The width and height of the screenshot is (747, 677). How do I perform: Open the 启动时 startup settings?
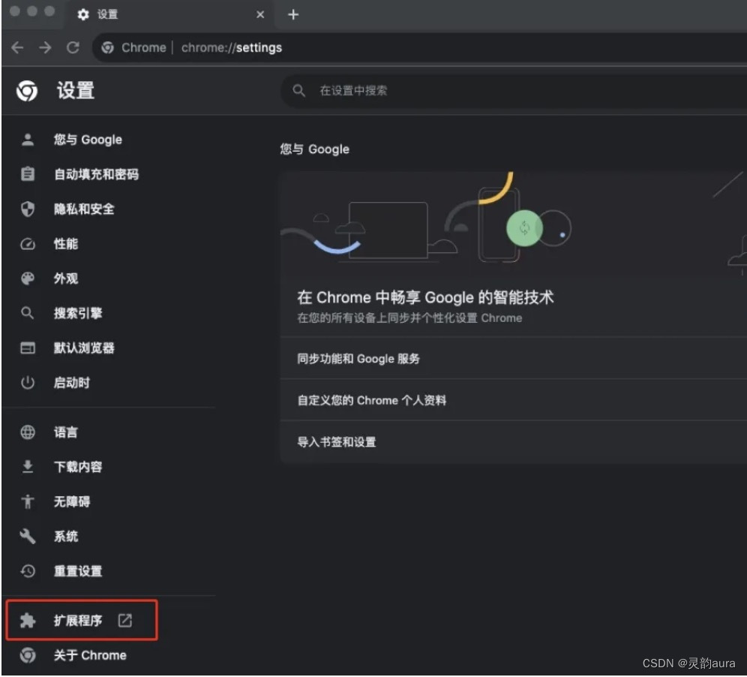tap(71, 383)
